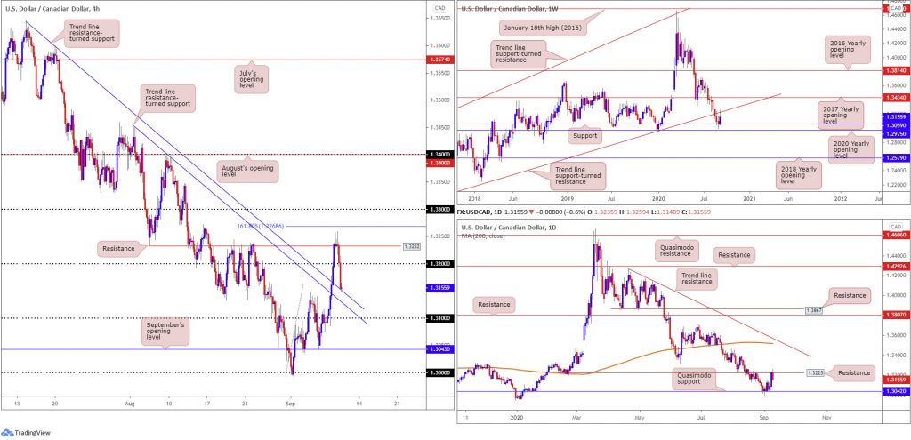Image resolution: width=911 pixels, height=440 pixels.
Task: Click the red 1.42926 price tag on the daily axis
Action: (895, 266)
